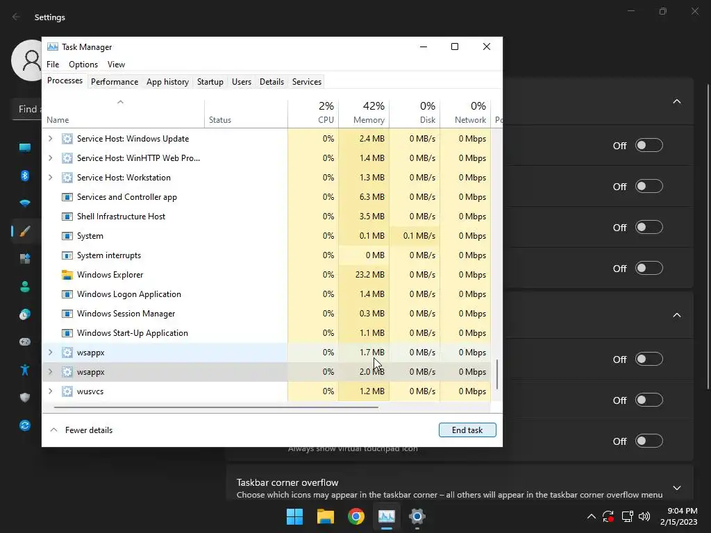Click the Find a setting search box
This screenshot has width=711, height=533.
[x=27, y=109]
